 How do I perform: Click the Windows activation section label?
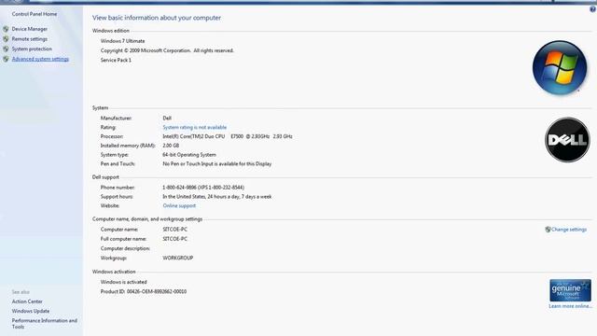click(114, 272)
